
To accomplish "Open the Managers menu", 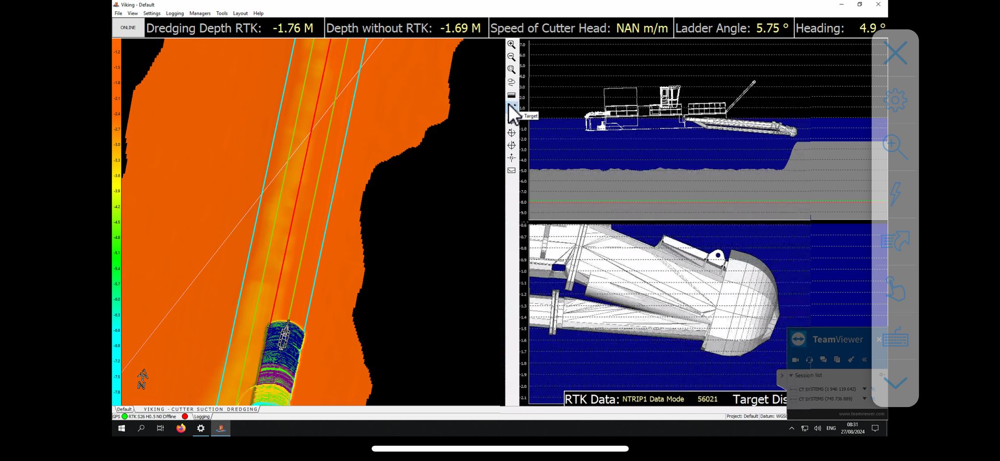I will click(200, 13).
